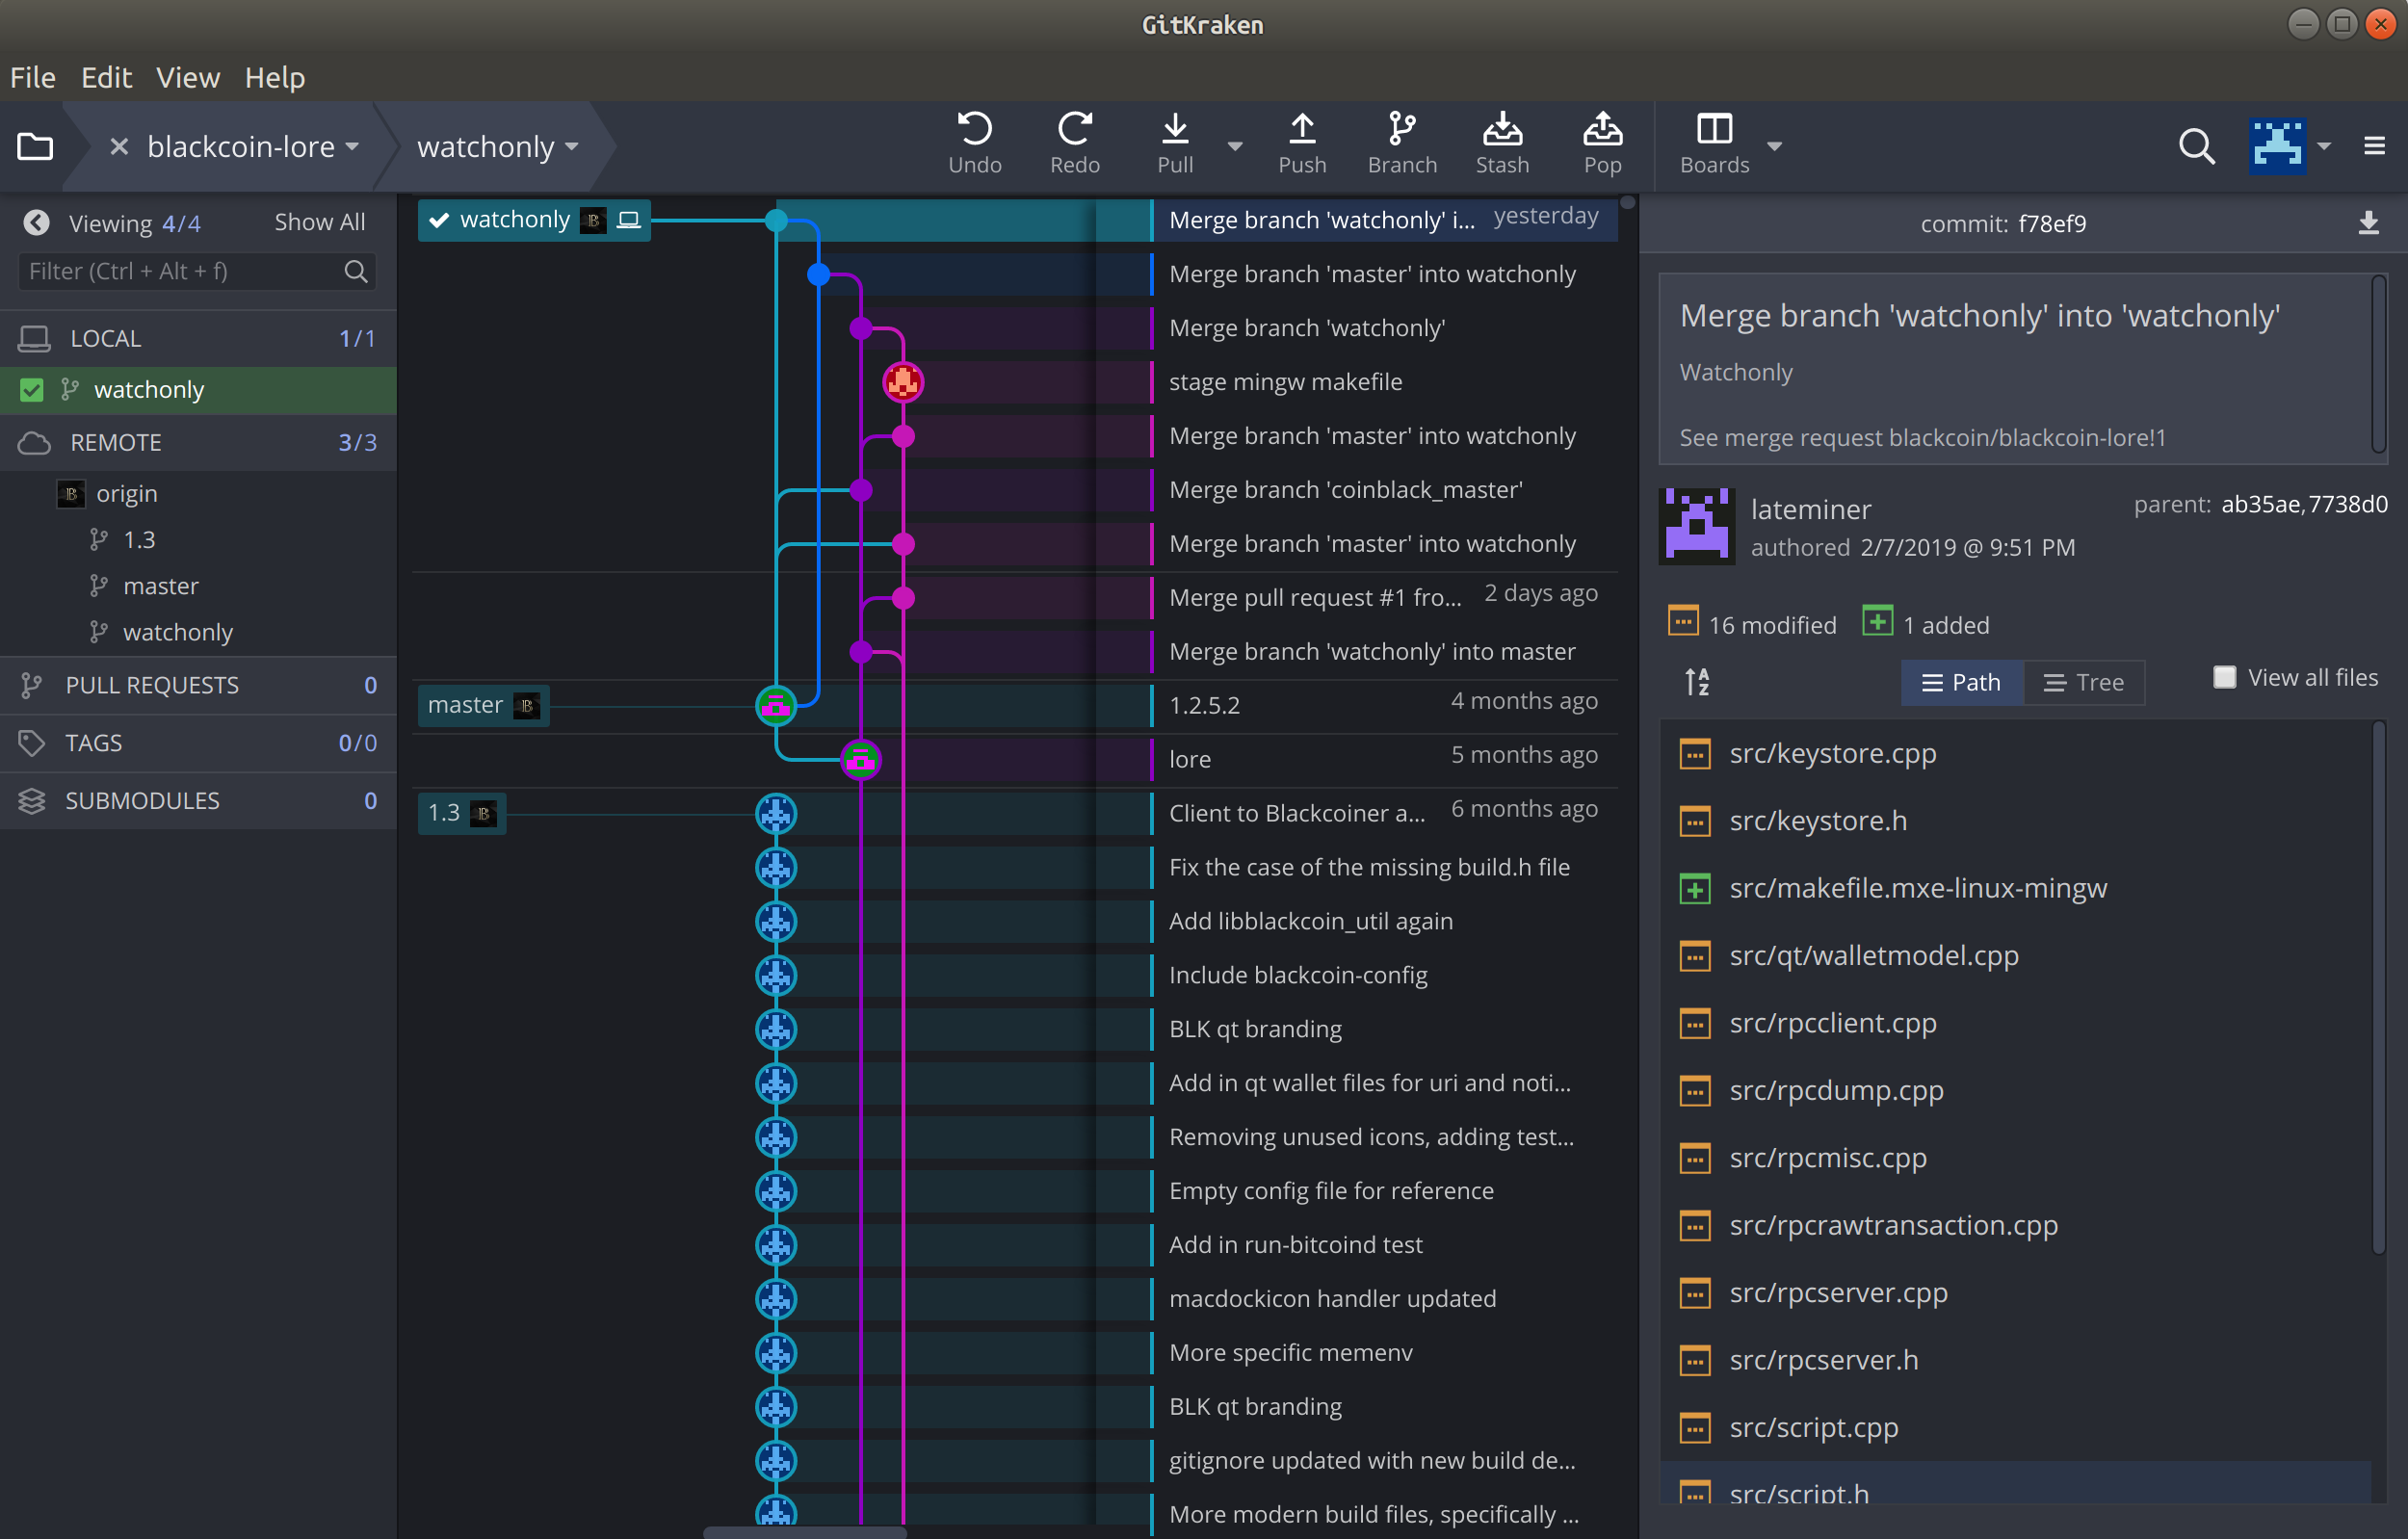
Task: Click Show All in the left panel
Action: [x=319, y=222]
